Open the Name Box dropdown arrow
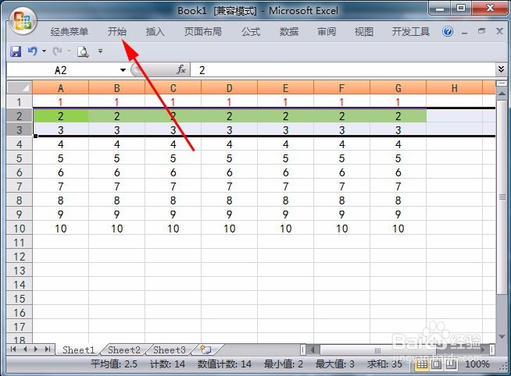Screen dimensions: 511x376 123,70
